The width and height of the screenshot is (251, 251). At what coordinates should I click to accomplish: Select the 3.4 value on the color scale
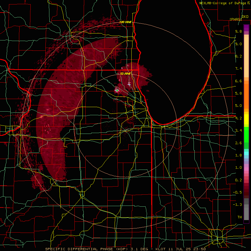(x=238, y=131)
